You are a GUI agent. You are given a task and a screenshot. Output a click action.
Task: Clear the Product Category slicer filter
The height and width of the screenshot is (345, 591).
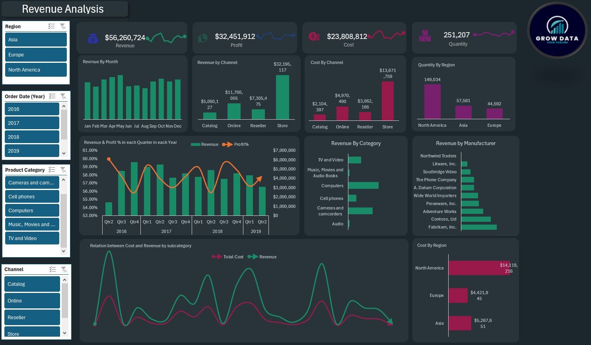click(63, 170)
